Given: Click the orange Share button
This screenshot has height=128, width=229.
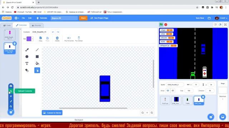Looking at the screenshot, I should tap(83, 18).
